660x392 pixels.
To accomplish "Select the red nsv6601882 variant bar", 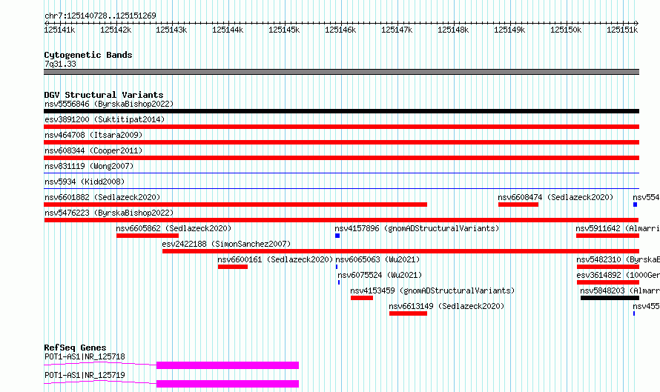I will (x=235, y=205).
